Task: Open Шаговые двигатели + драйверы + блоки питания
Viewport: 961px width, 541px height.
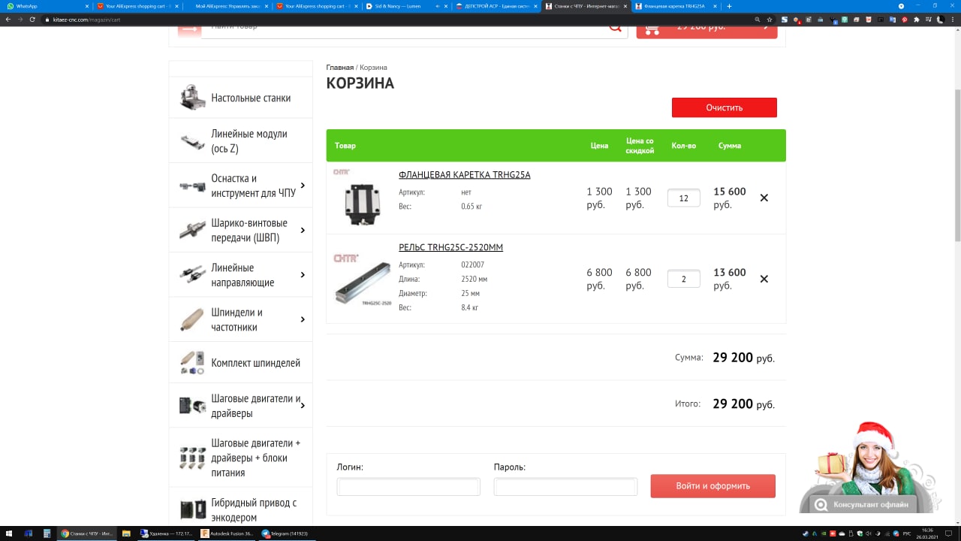Action: pyautogui.click(x=255, y=458)
